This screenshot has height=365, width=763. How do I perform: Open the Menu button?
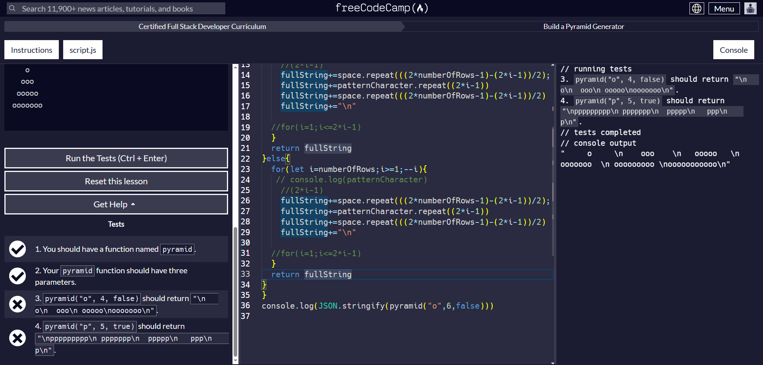(x=724, y=8)
